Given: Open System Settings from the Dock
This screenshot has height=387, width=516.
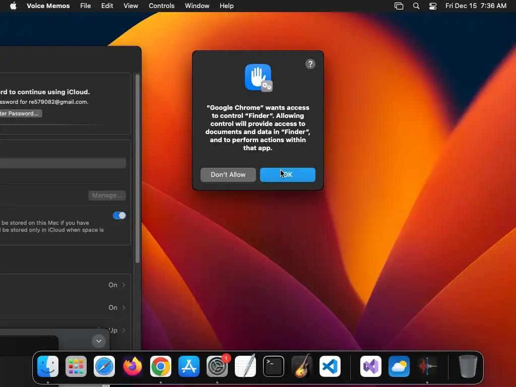Looking at the screenshot, I should (x=217, y=366).
